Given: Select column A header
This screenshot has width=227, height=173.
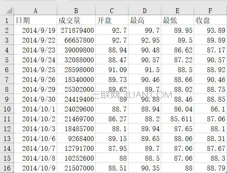Looking at the screenshot, I should pos(35,11).
